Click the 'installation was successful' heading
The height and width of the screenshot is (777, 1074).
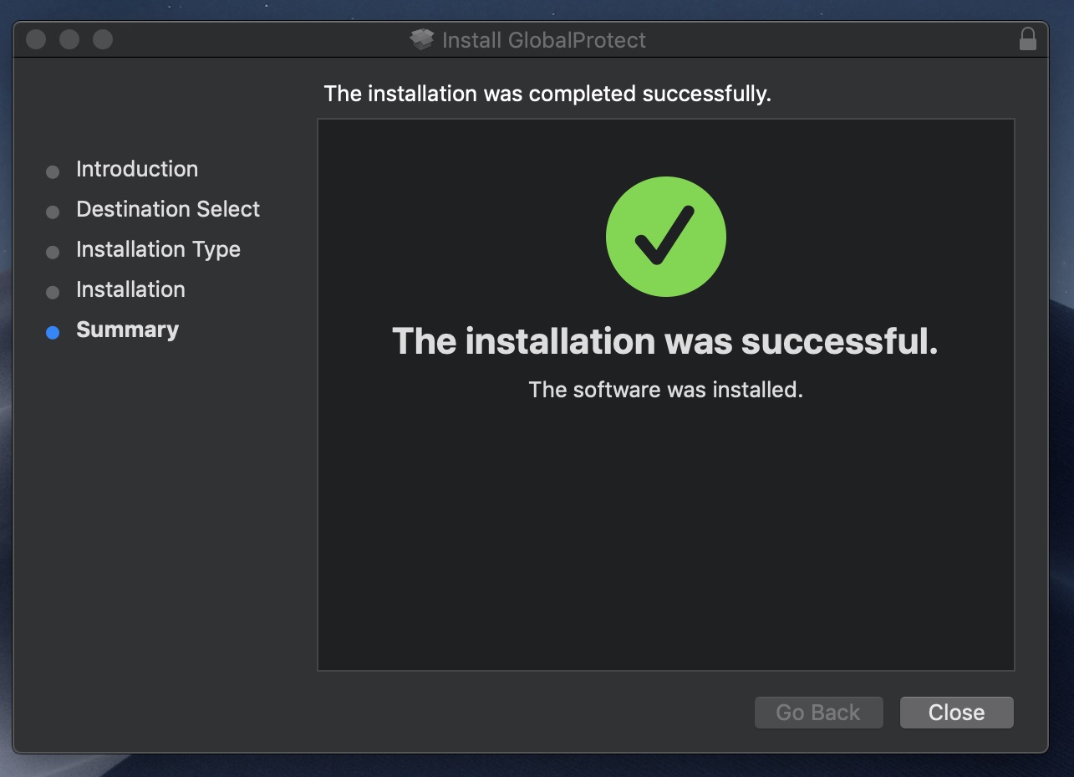coord(665,341)
